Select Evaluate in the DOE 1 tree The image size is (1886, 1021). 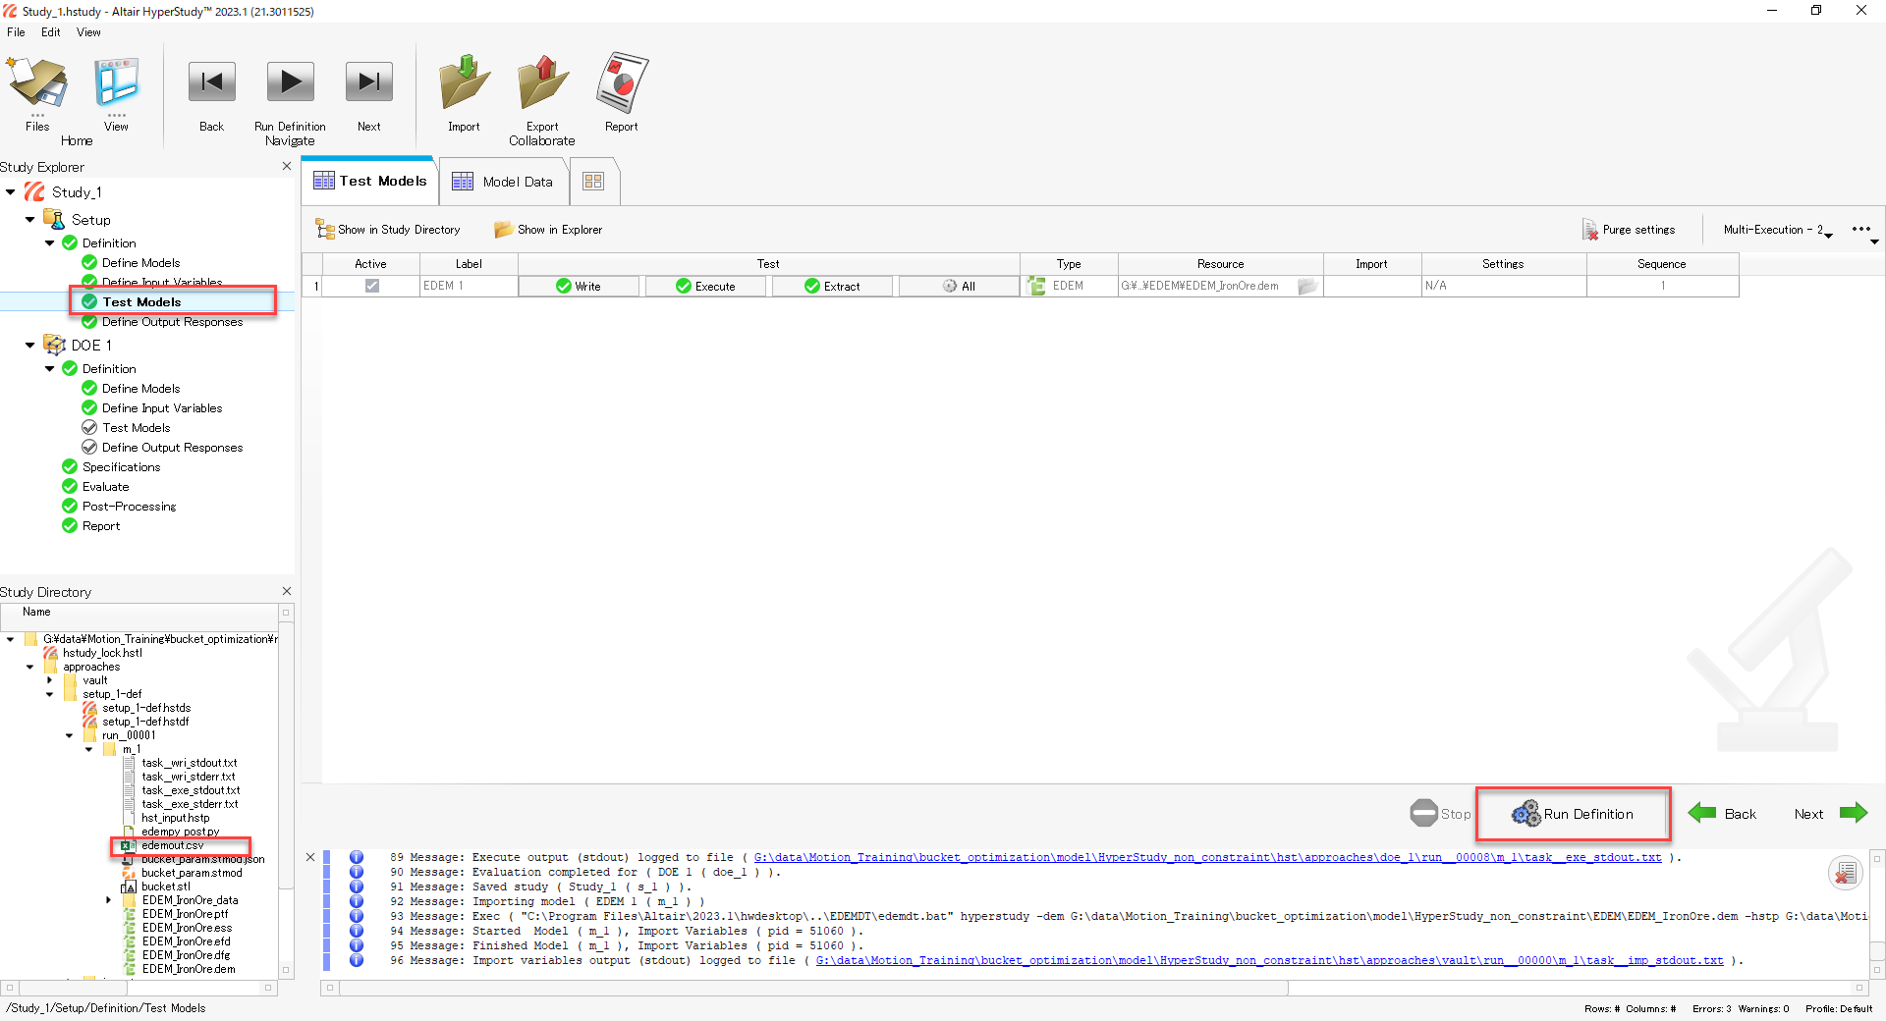[x=105, y=487]
